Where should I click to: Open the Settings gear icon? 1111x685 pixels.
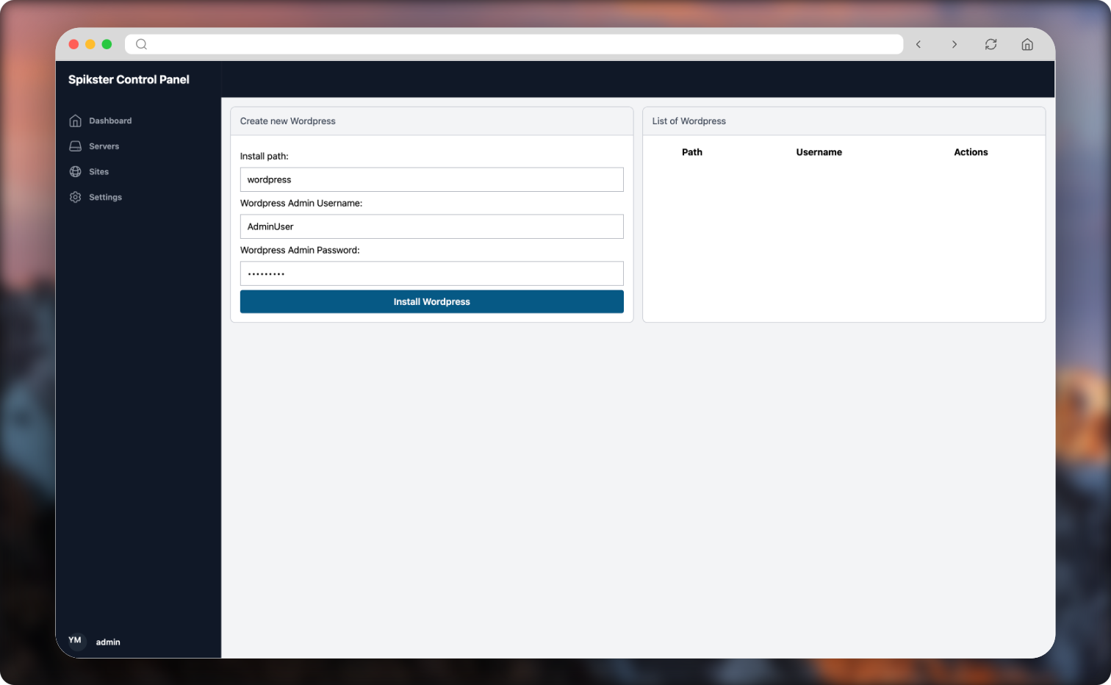point(75,197)
